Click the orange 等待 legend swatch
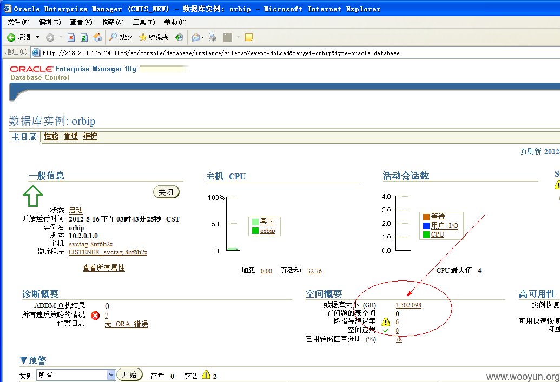 tap(426, 217)
